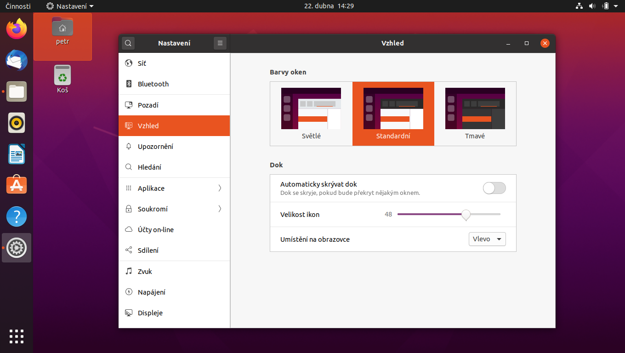Image resolution: width=625 pixels, height=353 pixels.
Task: Click the magnifier icon beside Hledání
Action: pos(129,167)
